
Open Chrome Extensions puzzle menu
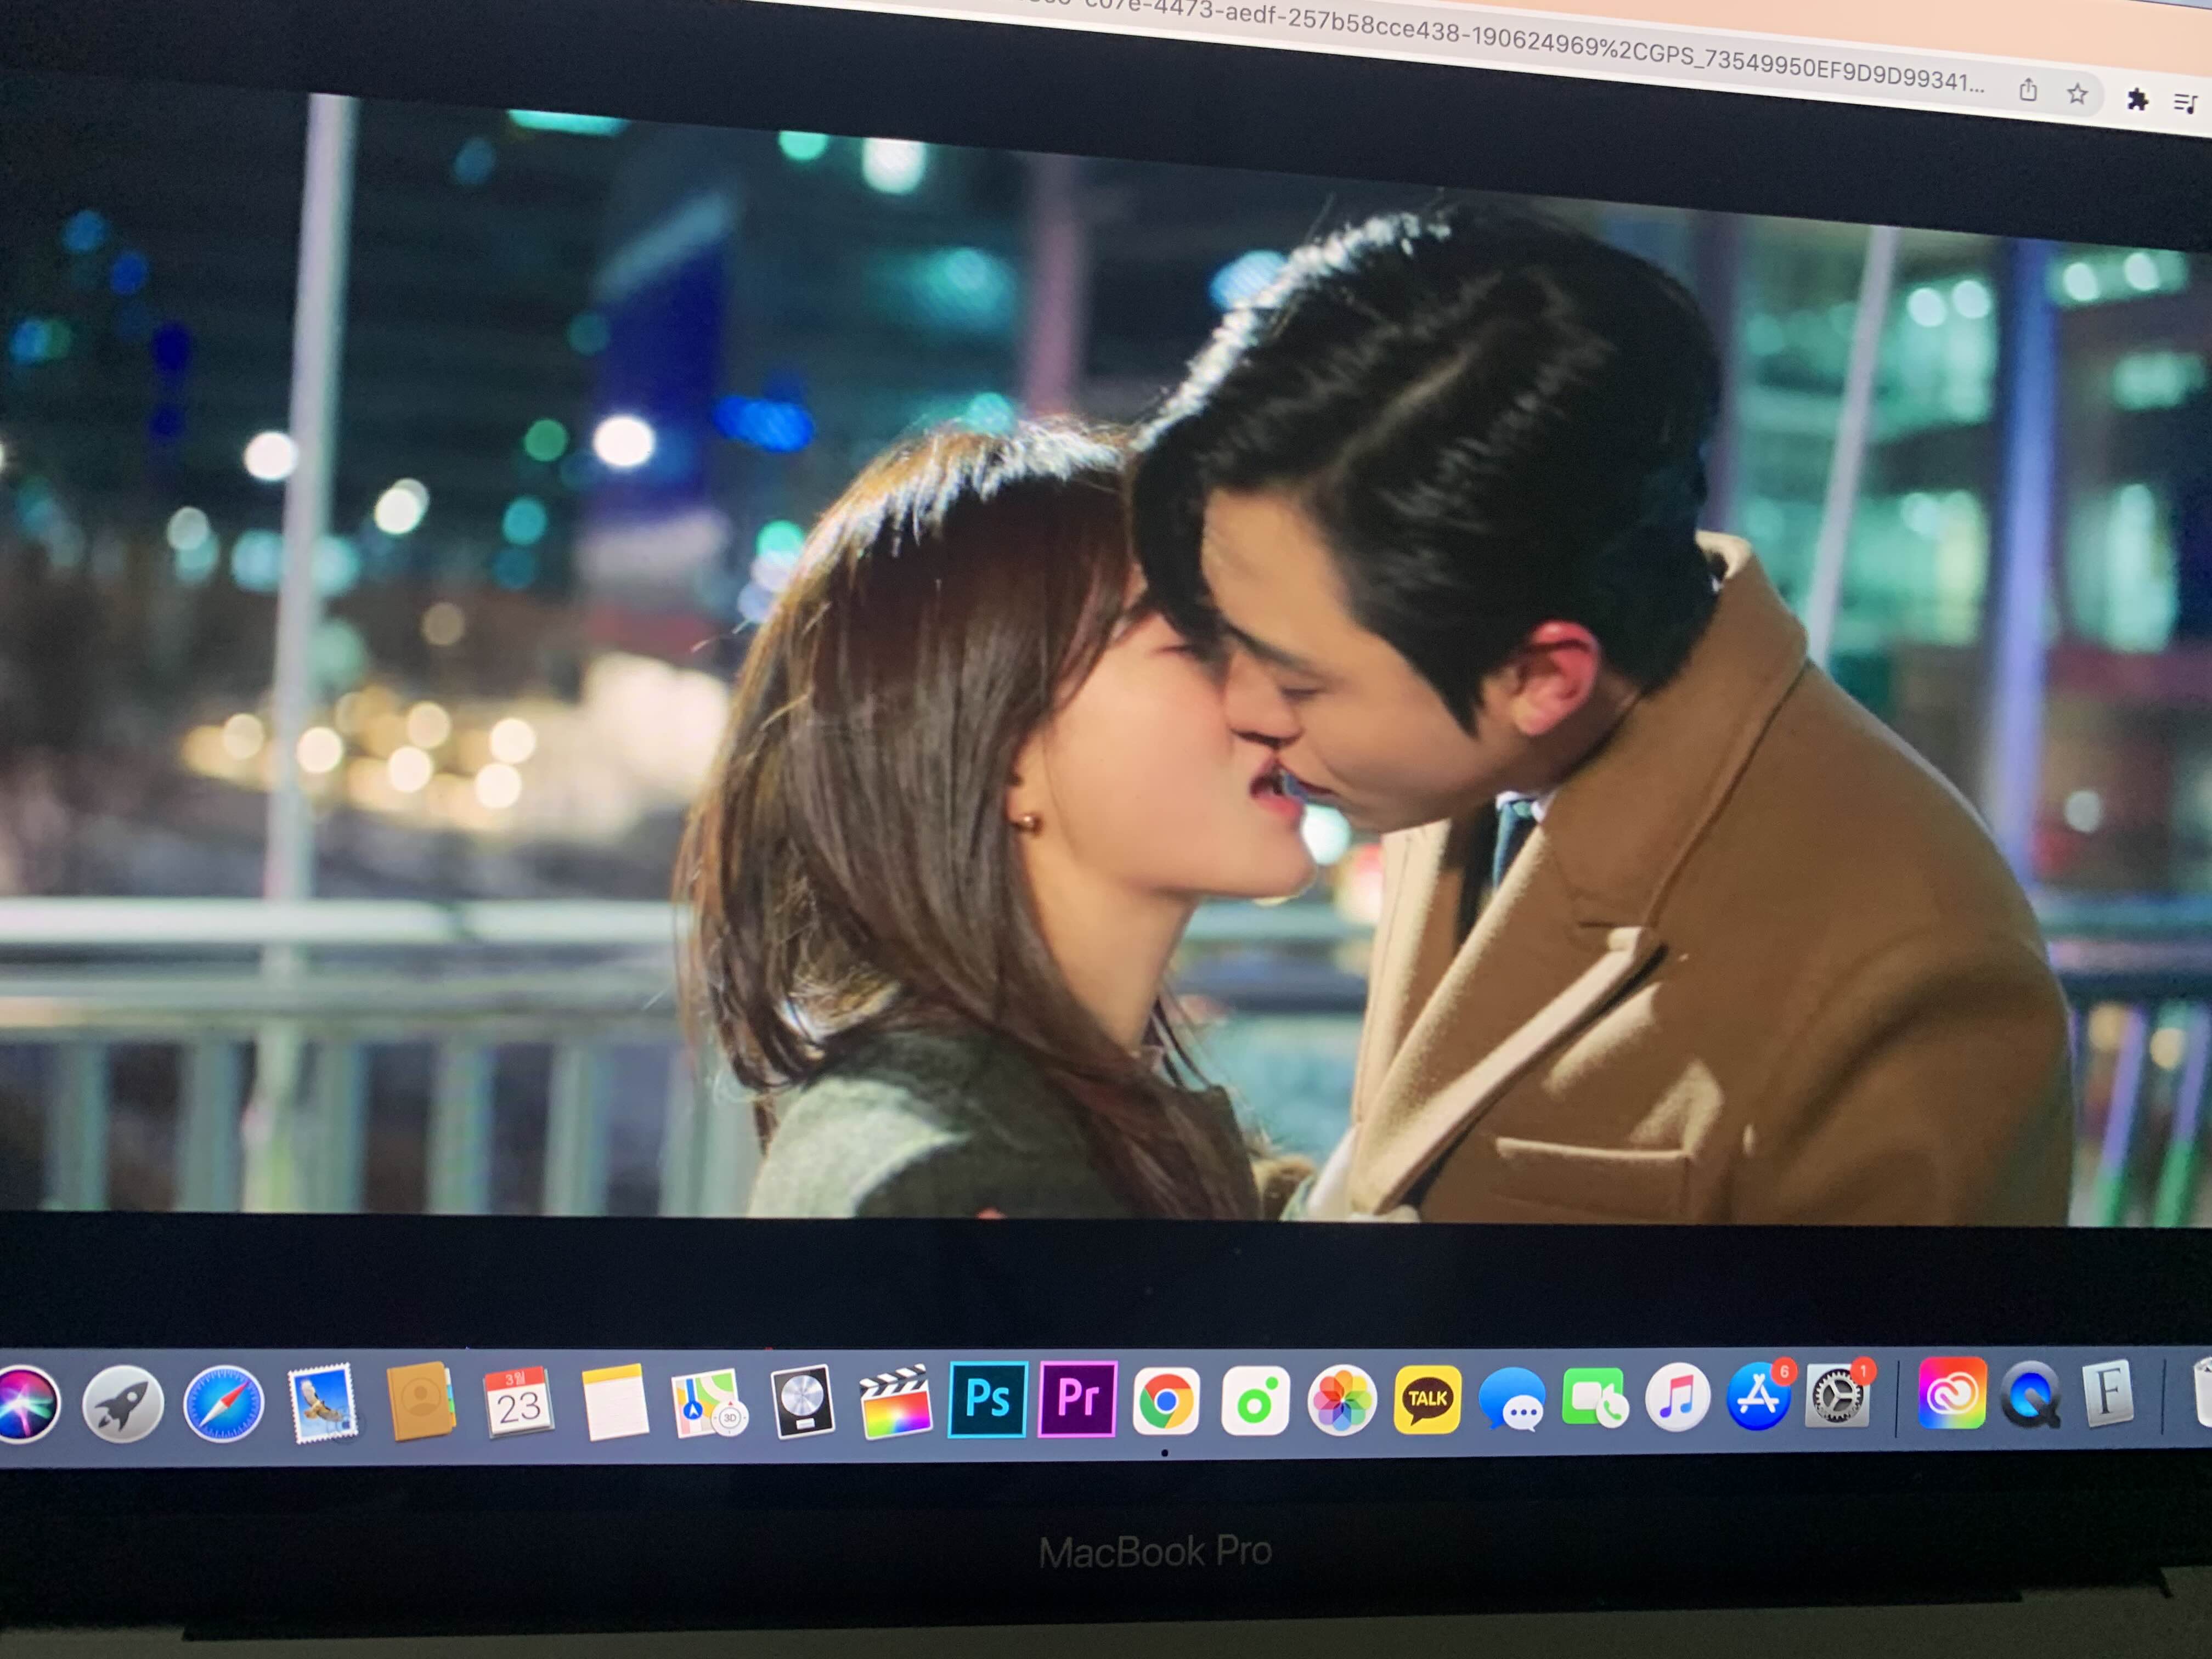2137,99
